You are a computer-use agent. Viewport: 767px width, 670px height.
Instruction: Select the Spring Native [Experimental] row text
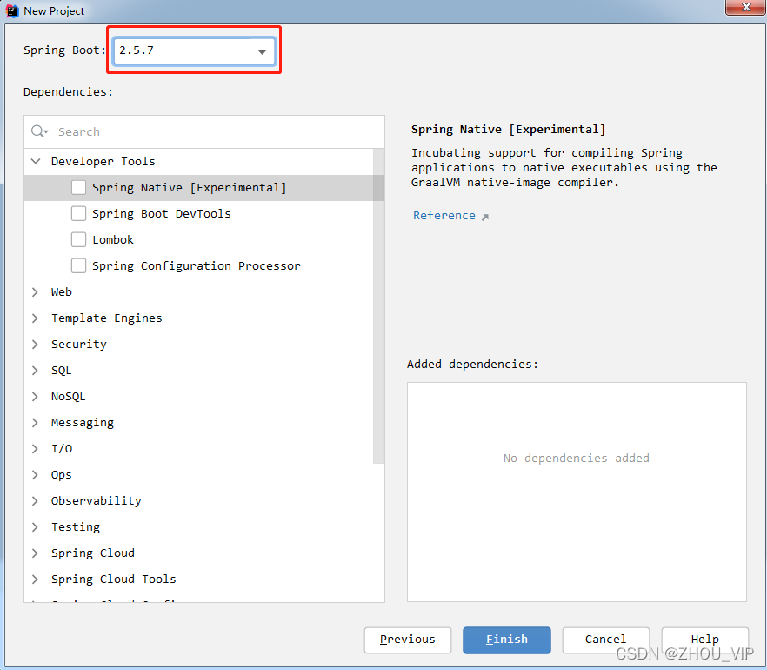point(190,187)
